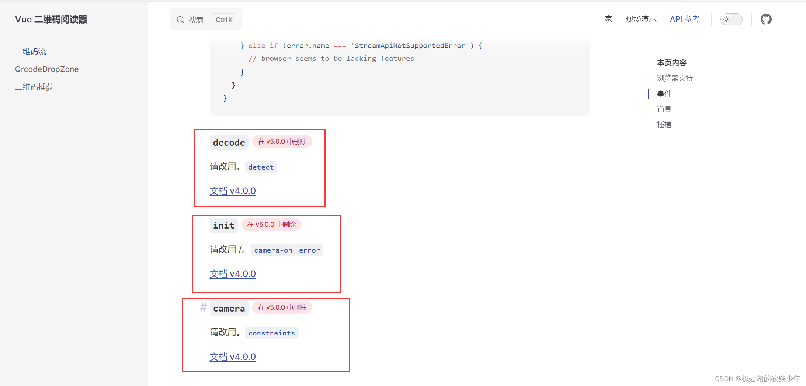806x386 pixels.
Task: Click the detect code tag
Action: pyautogui.click(x=261, y=167)
